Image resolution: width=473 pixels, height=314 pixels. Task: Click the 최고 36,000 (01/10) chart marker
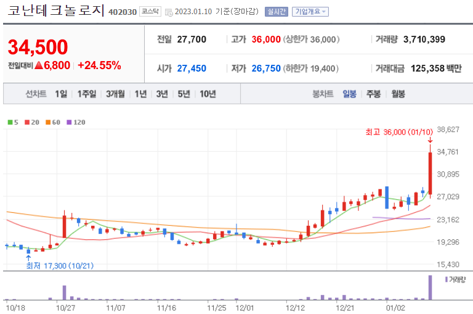click(x=399, y=132)
